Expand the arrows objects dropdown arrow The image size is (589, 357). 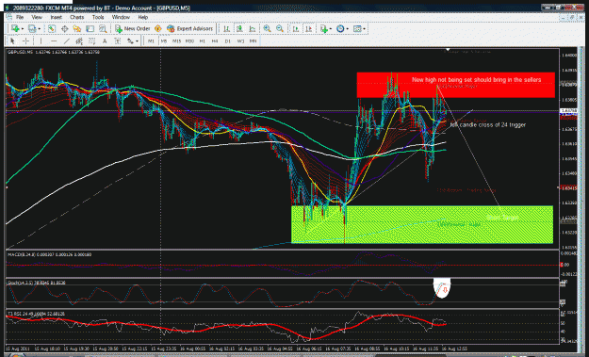click(x=137, y=41)
